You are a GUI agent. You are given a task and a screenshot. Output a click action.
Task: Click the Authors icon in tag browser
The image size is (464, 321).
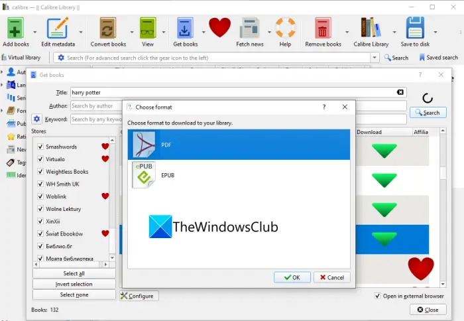pos(11,72)
